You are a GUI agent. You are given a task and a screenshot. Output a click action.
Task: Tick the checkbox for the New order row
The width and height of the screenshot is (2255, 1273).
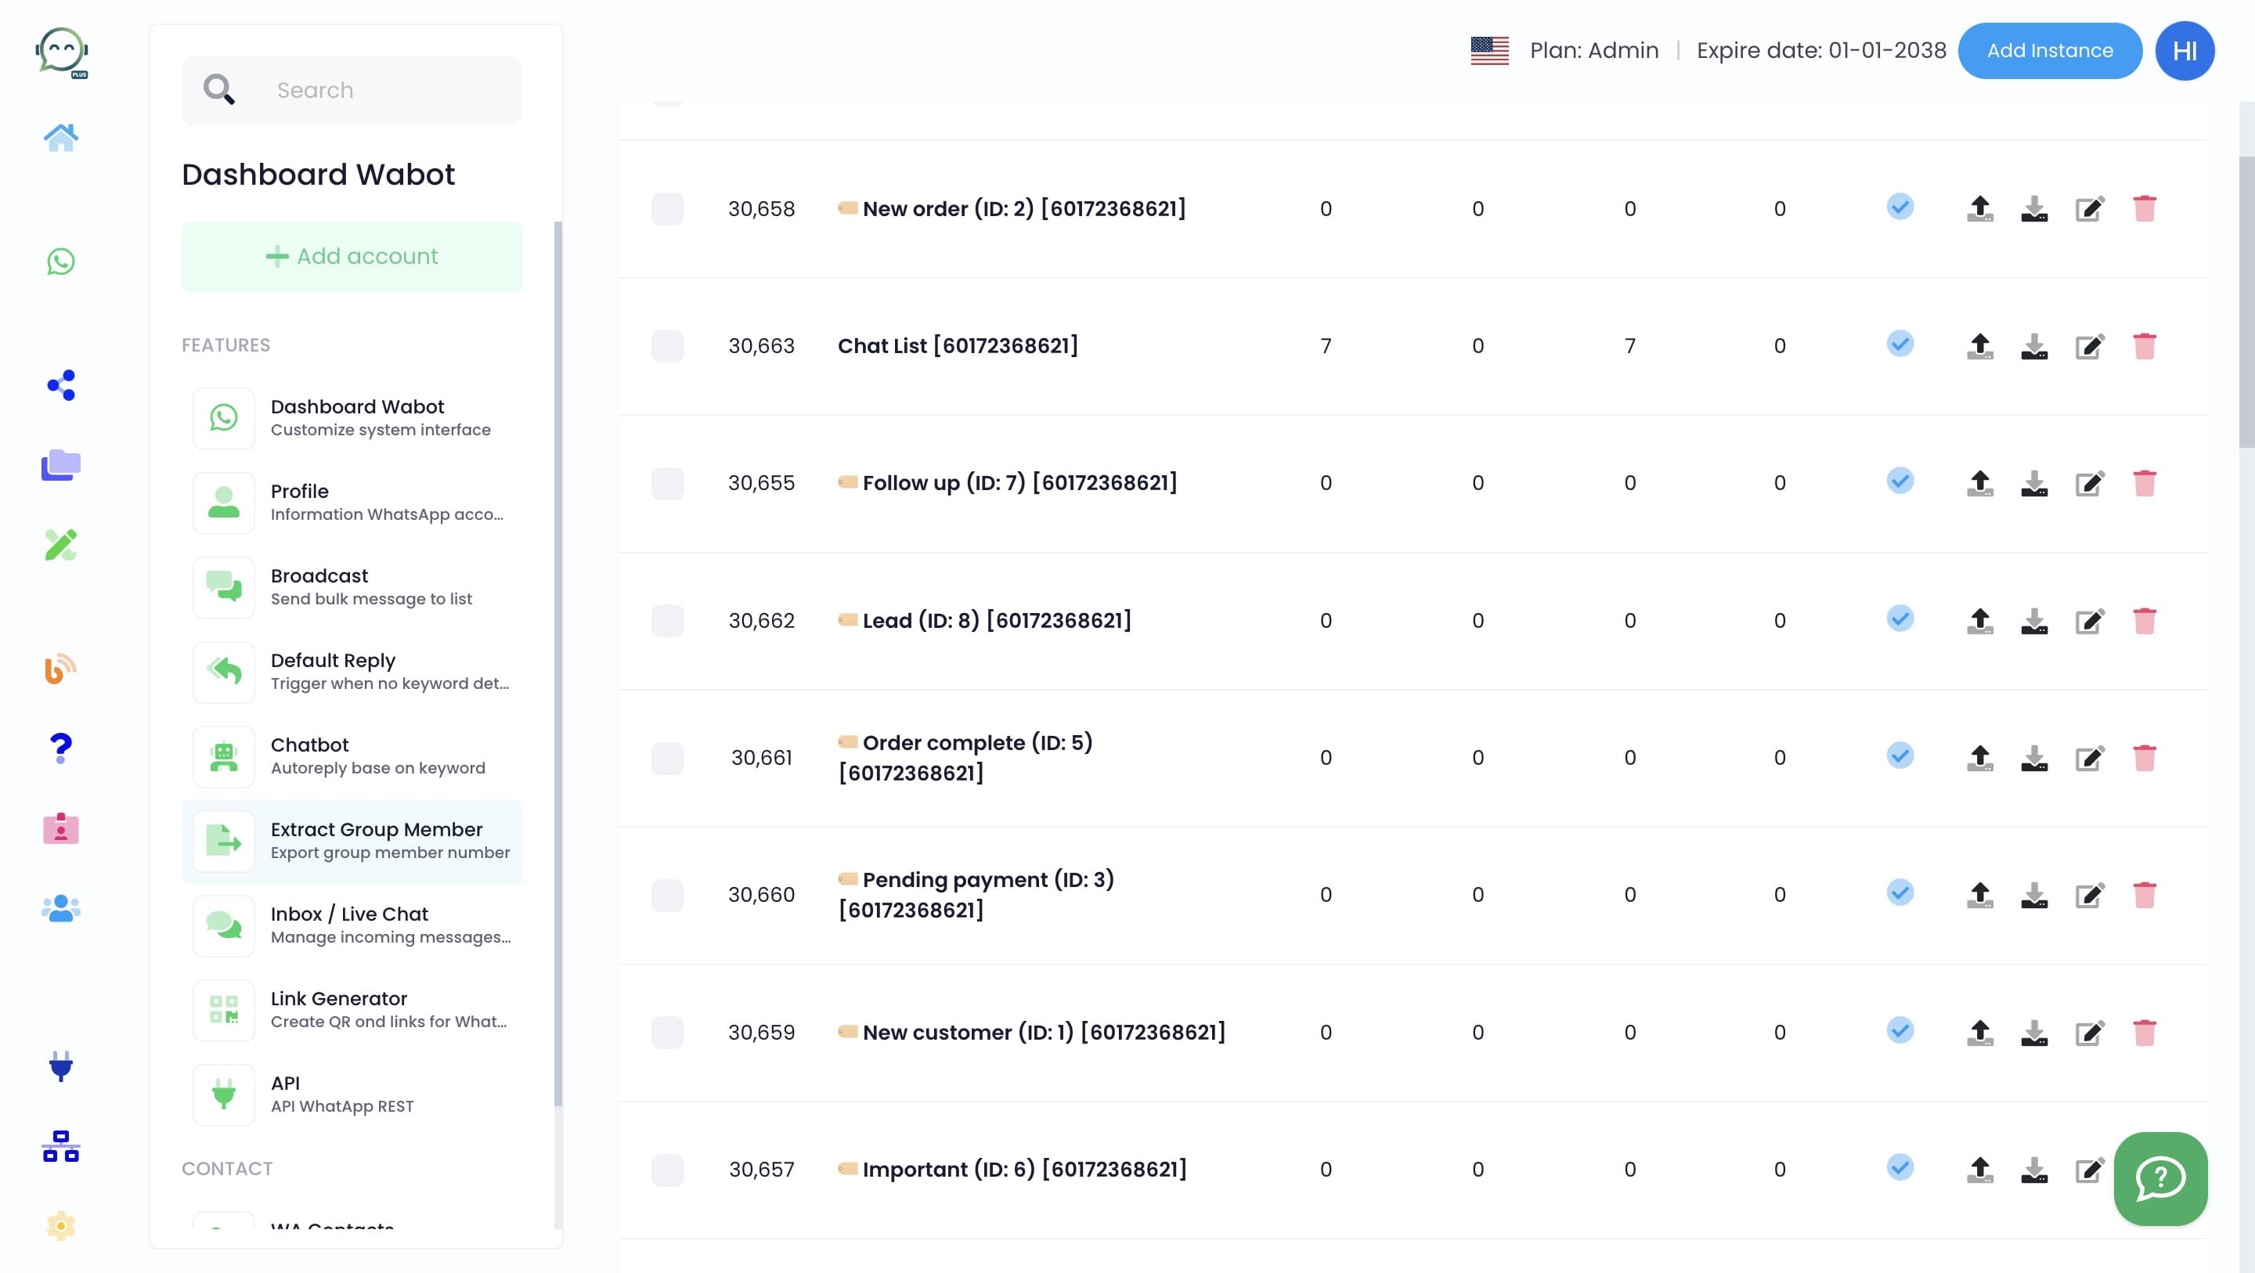667,208
